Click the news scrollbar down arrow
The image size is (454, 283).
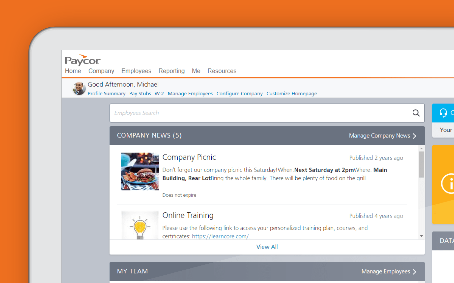[421, 236]
